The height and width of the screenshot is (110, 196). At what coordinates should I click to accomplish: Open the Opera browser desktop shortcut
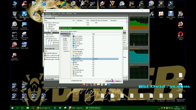[180, 36]
